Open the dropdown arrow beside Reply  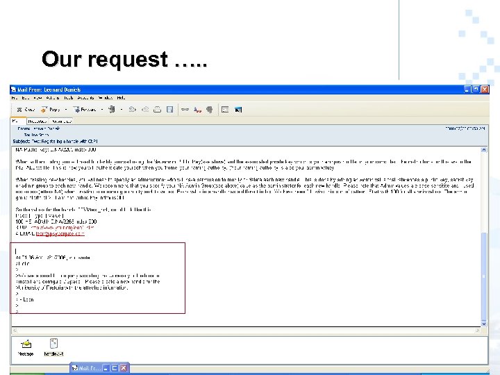[66, 110]
